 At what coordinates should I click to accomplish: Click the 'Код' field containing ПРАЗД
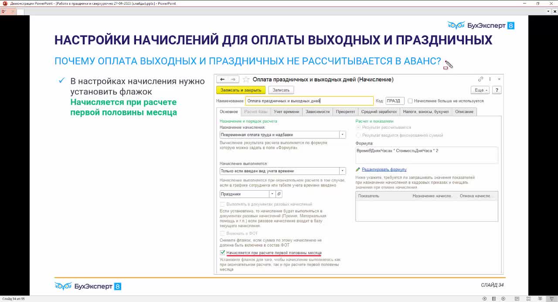[395, 101]
